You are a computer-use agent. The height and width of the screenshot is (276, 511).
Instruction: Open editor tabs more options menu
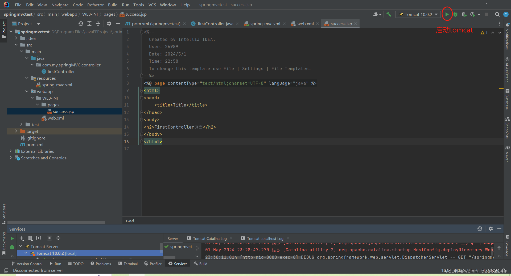tap(500, 24)
